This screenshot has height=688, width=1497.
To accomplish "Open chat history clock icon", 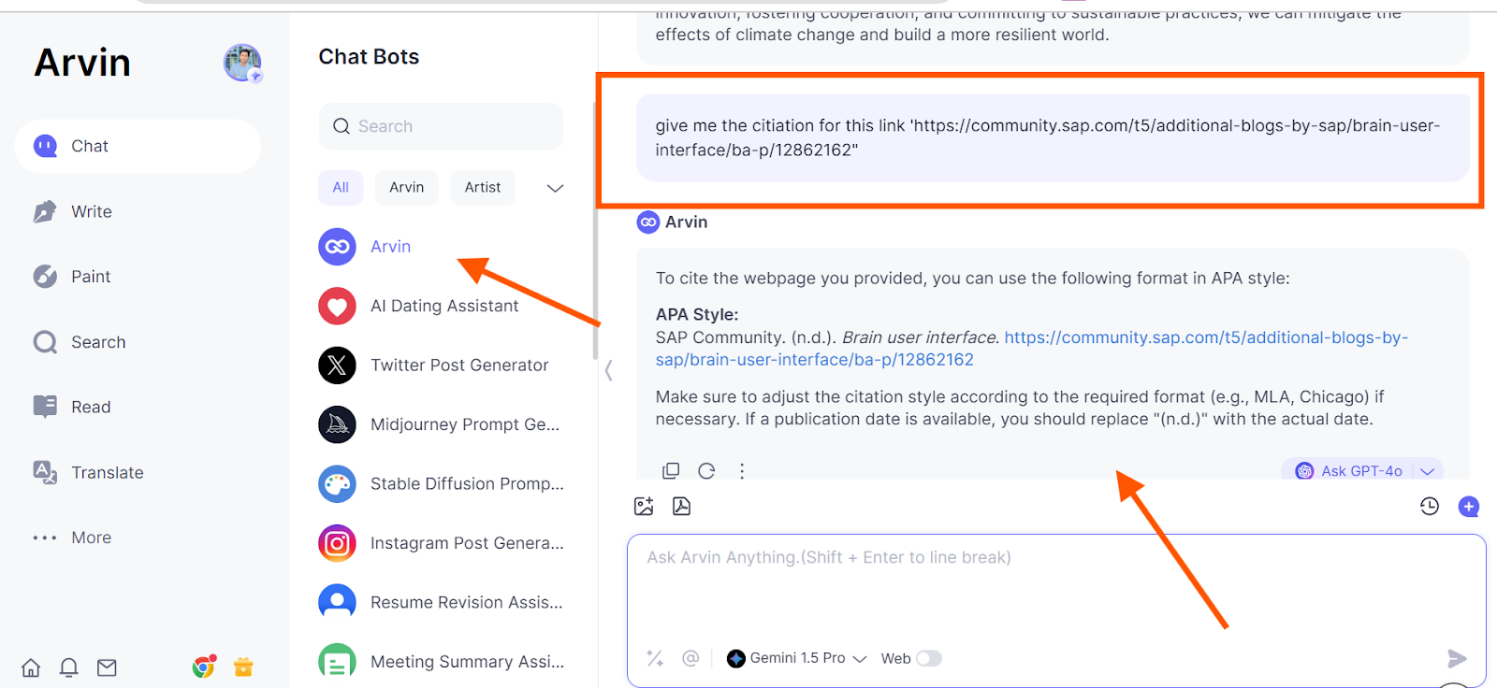I will 1430,507.
